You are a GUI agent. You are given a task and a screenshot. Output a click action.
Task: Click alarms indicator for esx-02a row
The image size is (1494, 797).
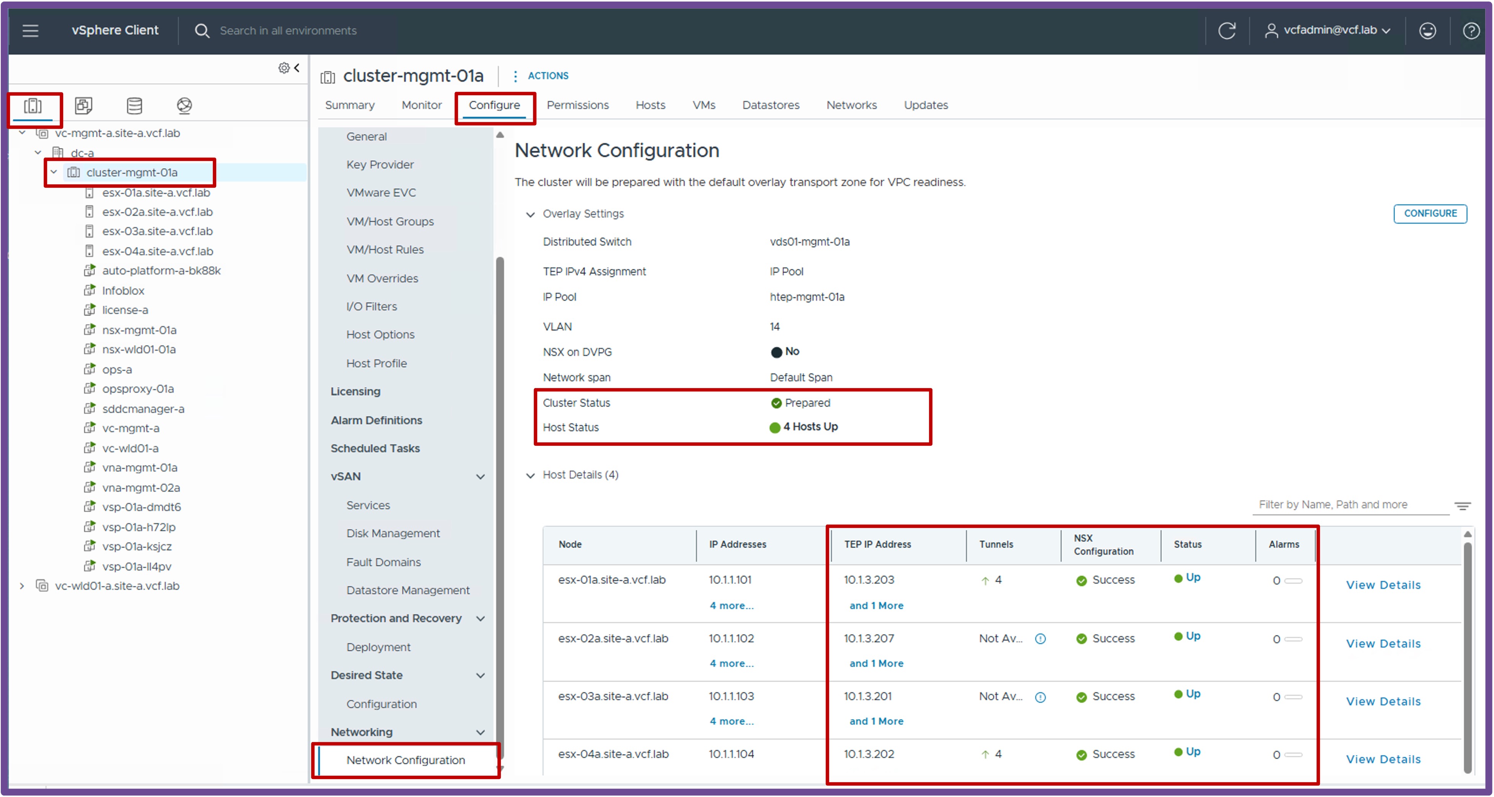point(1287,640)
